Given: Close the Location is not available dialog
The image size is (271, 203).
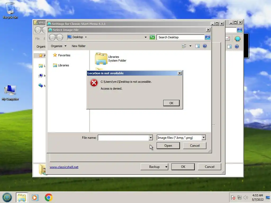Looking at the screenshot, I should (180, 73).
